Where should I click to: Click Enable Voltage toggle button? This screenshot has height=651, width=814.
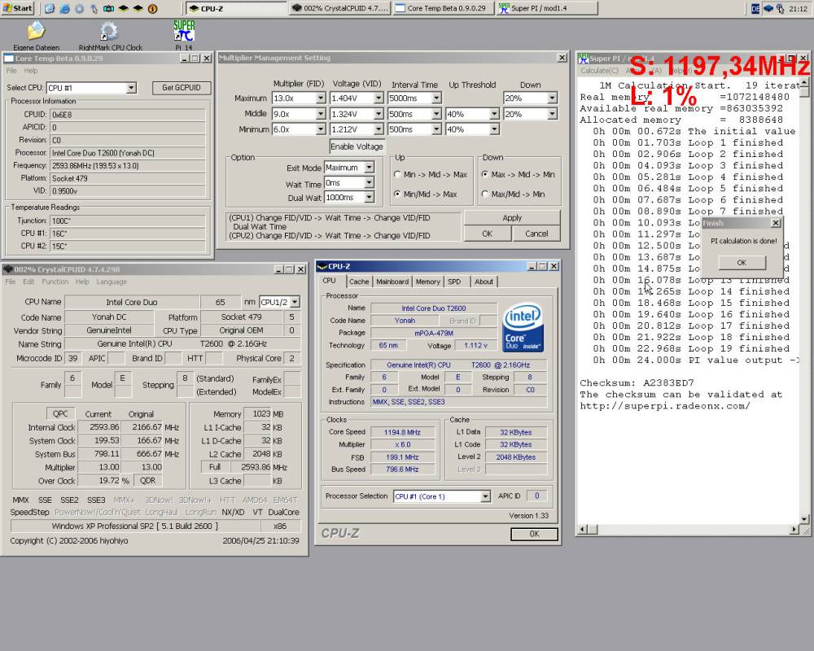(x=357, y=146)
